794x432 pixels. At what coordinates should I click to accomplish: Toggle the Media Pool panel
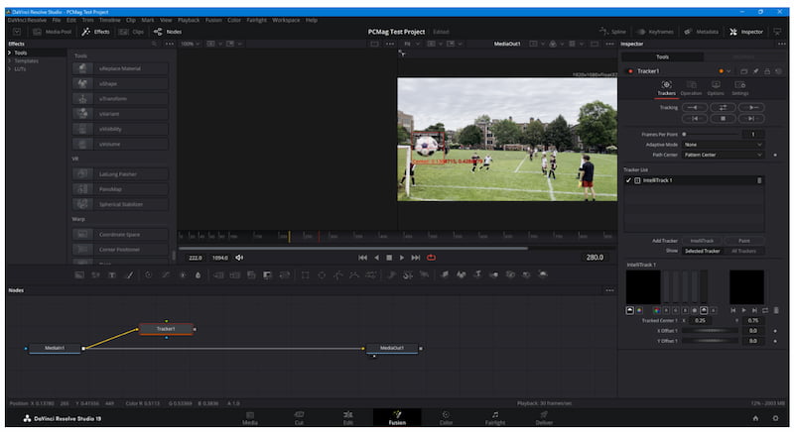(x=53, y=32)
